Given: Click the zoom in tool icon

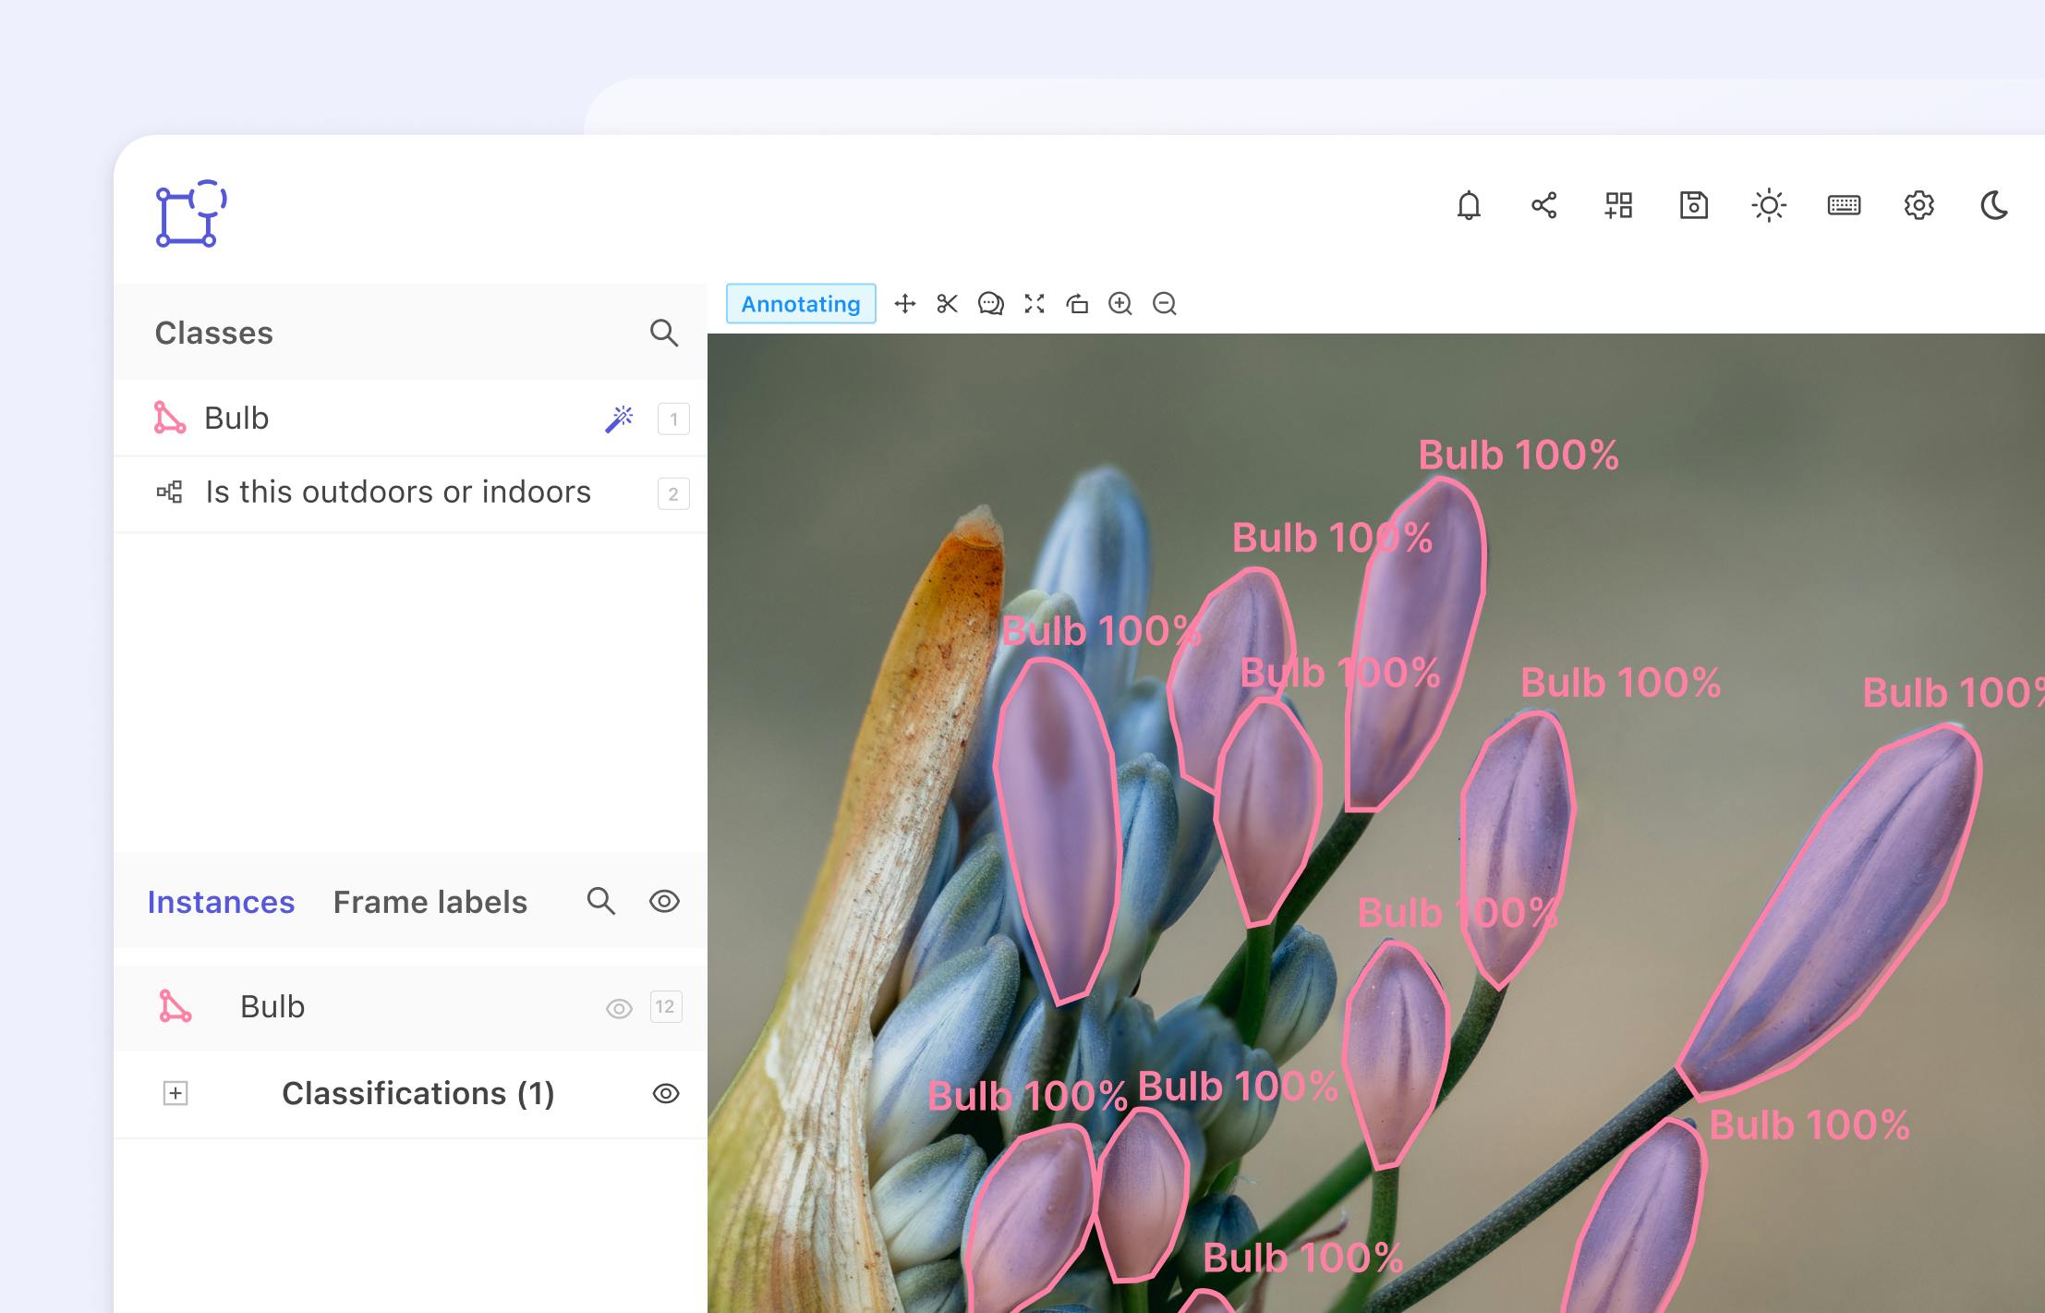Looking at the screenshot, I should point(1119,306).
